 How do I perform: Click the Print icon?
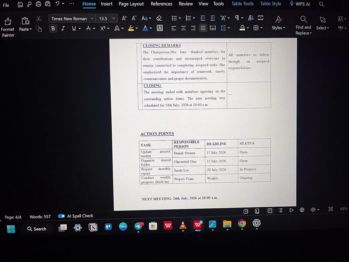pyautogui.click(x=38, y=4)
